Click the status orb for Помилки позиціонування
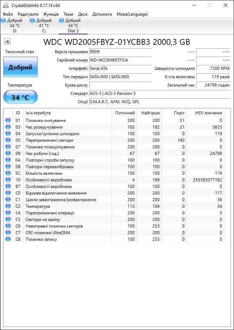Viewport: 234px width, 330px height. click(x=8, y=147)
